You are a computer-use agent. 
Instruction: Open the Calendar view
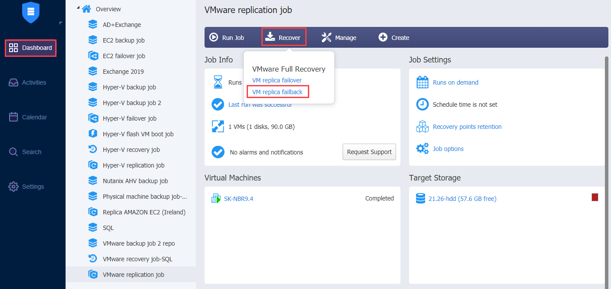(28, 117)
